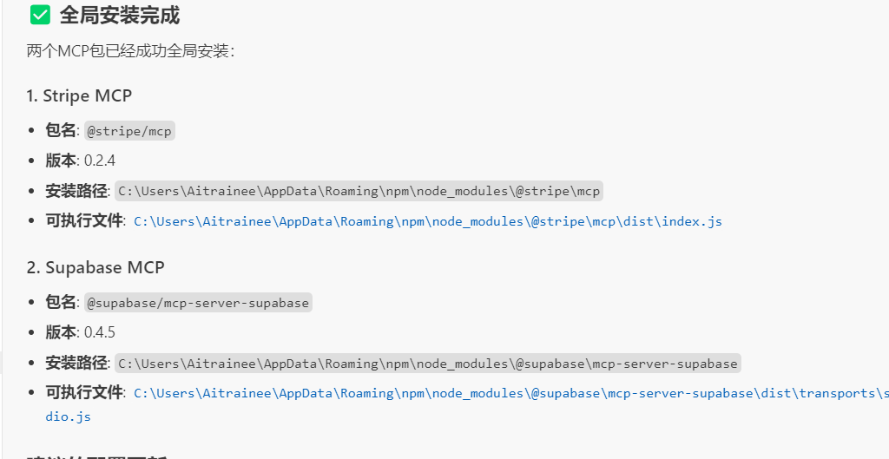The height and width of the screenshot is (459, 889).
Task: Select the Stripe install path code block
Action: coord(359,191)
